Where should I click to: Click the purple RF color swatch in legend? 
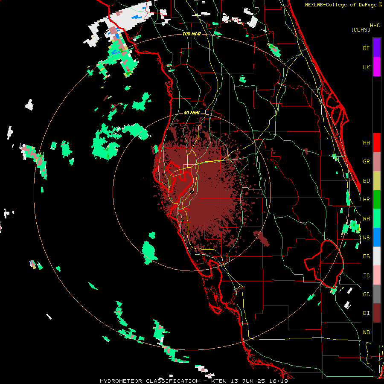(377, 48)
